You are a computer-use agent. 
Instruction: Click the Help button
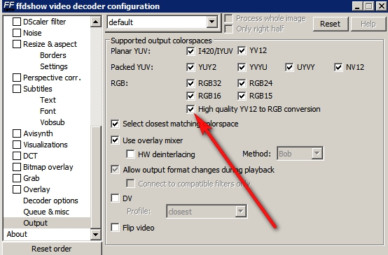coord(368,24)
